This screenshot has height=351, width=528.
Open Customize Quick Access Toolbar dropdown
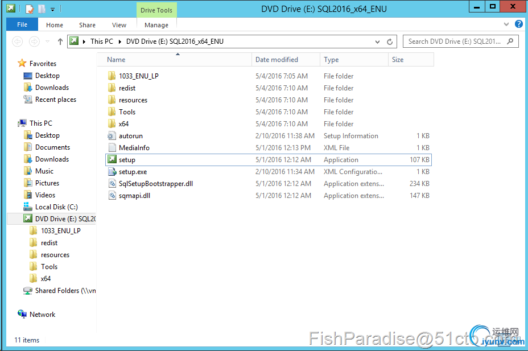tap(52, 10)
